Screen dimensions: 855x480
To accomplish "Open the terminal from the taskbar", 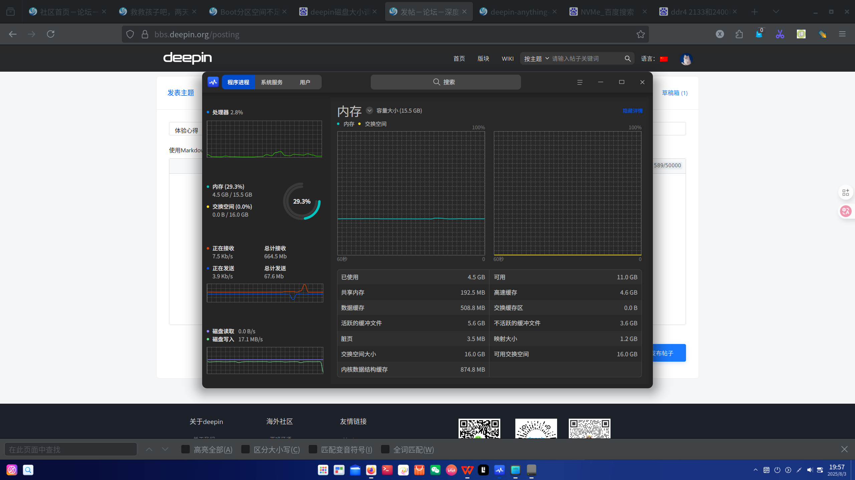I will click(387, 470).
